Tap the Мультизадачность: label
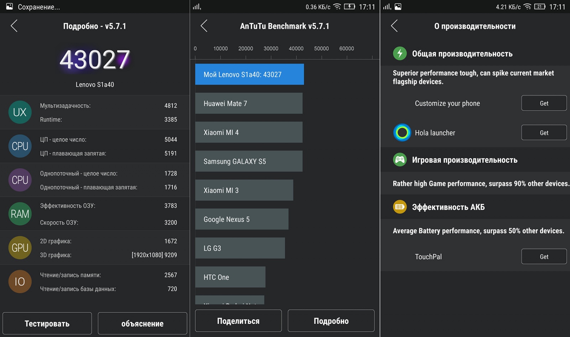The width and height of the screenshot is (570, 337). [x=65, y=106]
